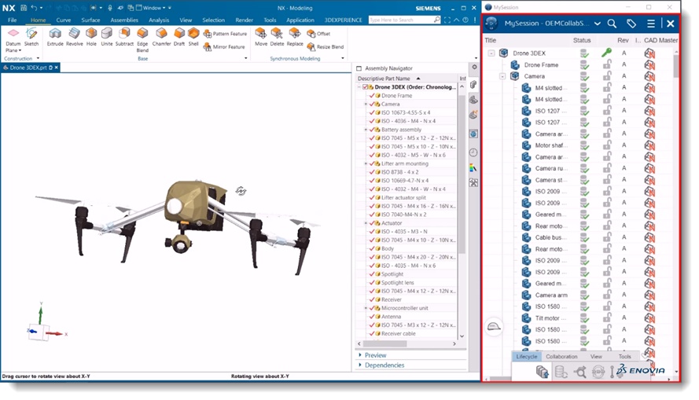
Task: Select the Subtract boolean tool
Action: click(x=124, y=37)
